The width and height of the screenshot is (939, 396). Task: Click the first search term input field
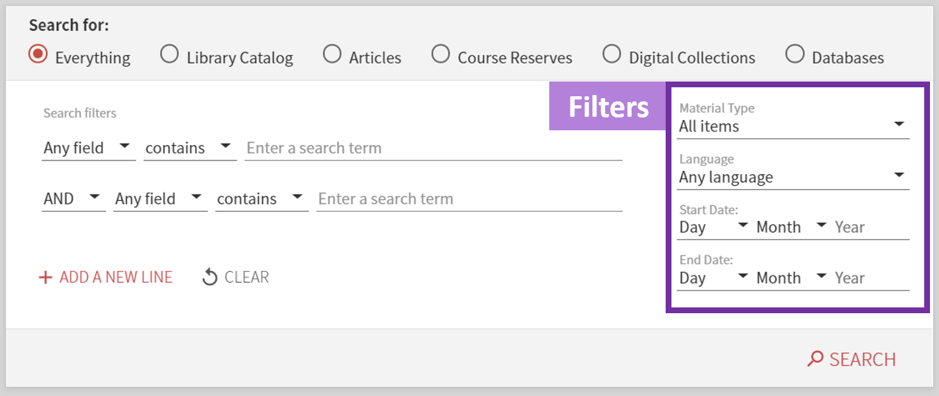tap(433, 148)
